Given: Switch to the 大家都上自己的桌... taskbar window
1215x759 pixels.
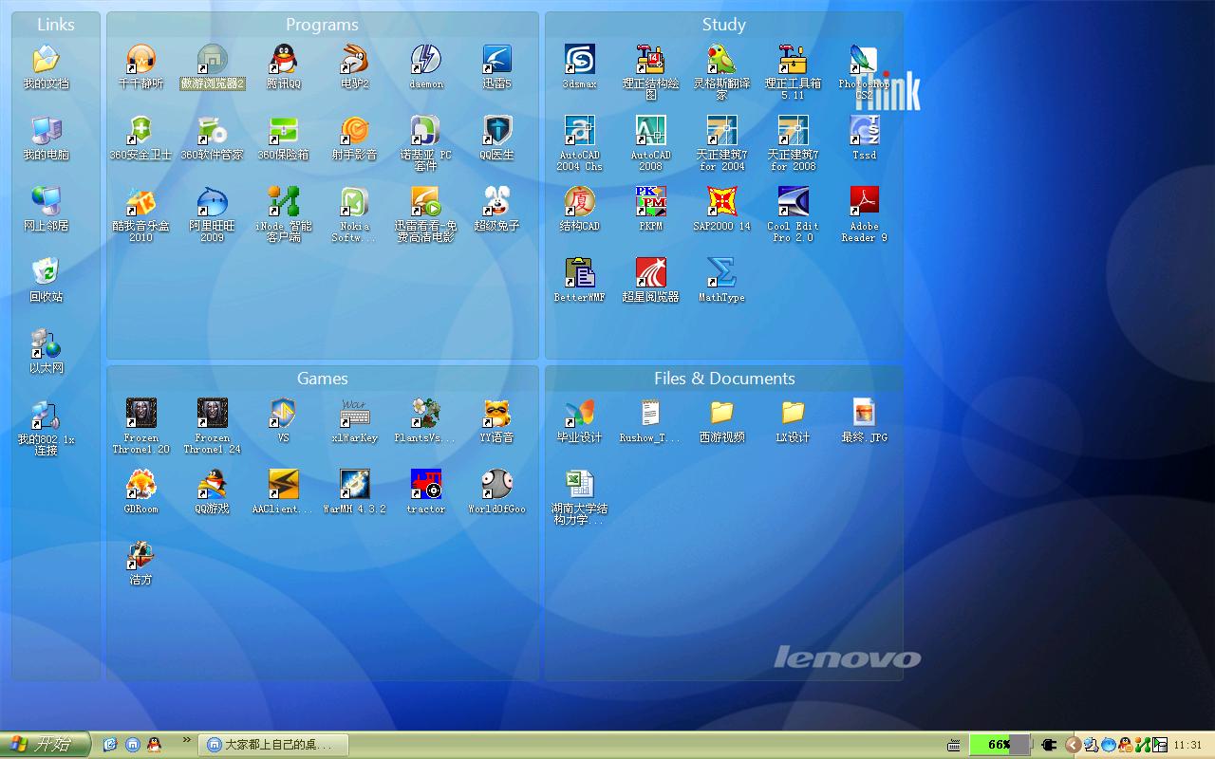Looking at the screenshot, I should coord(273,745).
